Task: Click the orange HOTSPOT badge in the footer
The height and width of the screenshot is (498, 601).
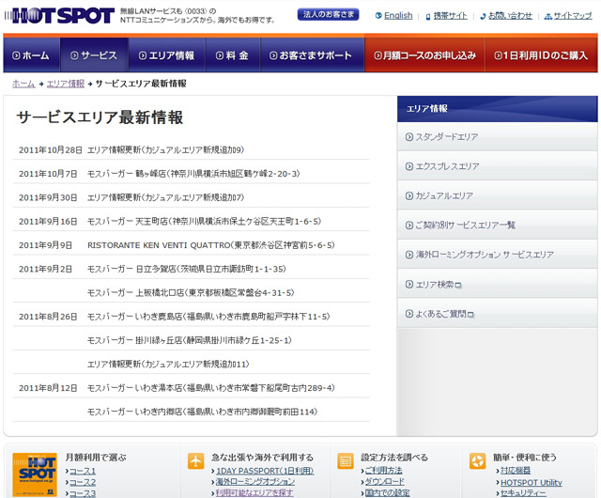Action: click(x=35, y=475)
